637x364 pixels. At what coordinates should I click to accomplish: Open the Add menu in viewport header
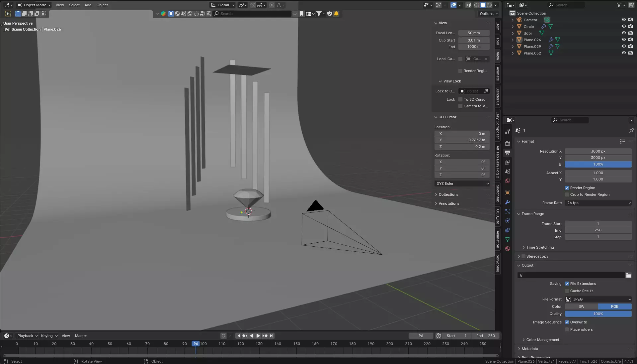click(x=88, y=5)
